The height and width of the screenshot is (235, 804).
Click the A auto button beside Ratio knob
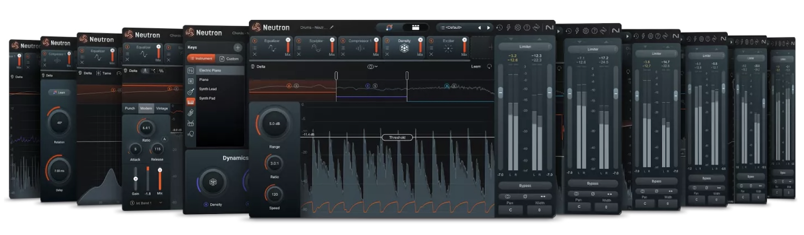tap(165, 139)
